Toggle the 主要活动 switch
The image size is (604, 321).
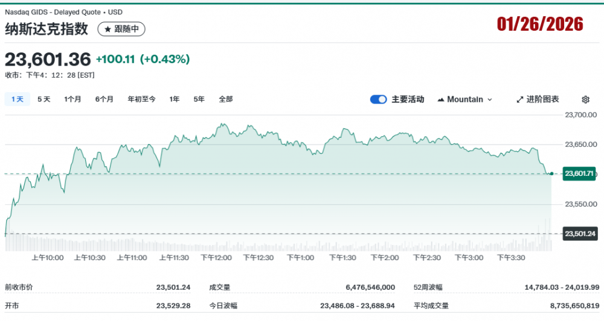(378, 99)
